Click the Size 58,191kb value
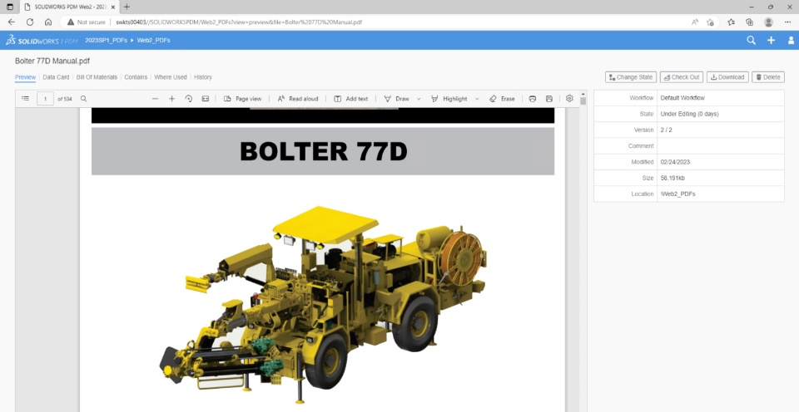The width and height of the screenshot is (799, 412). 672,178
